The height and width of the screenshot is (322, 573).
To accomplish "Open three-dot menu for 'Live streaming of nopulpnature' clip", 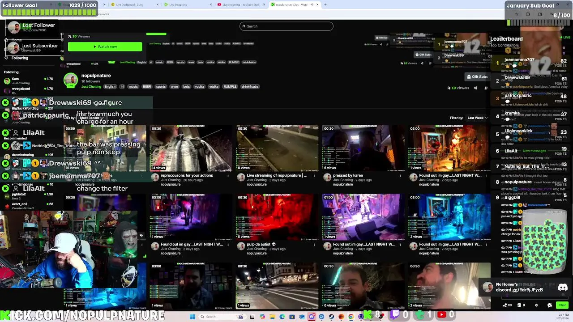I will [314, 176].
